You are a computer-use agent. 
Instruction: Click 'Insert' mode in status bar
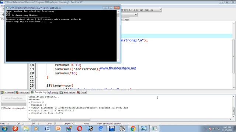(x=86, y=124)
